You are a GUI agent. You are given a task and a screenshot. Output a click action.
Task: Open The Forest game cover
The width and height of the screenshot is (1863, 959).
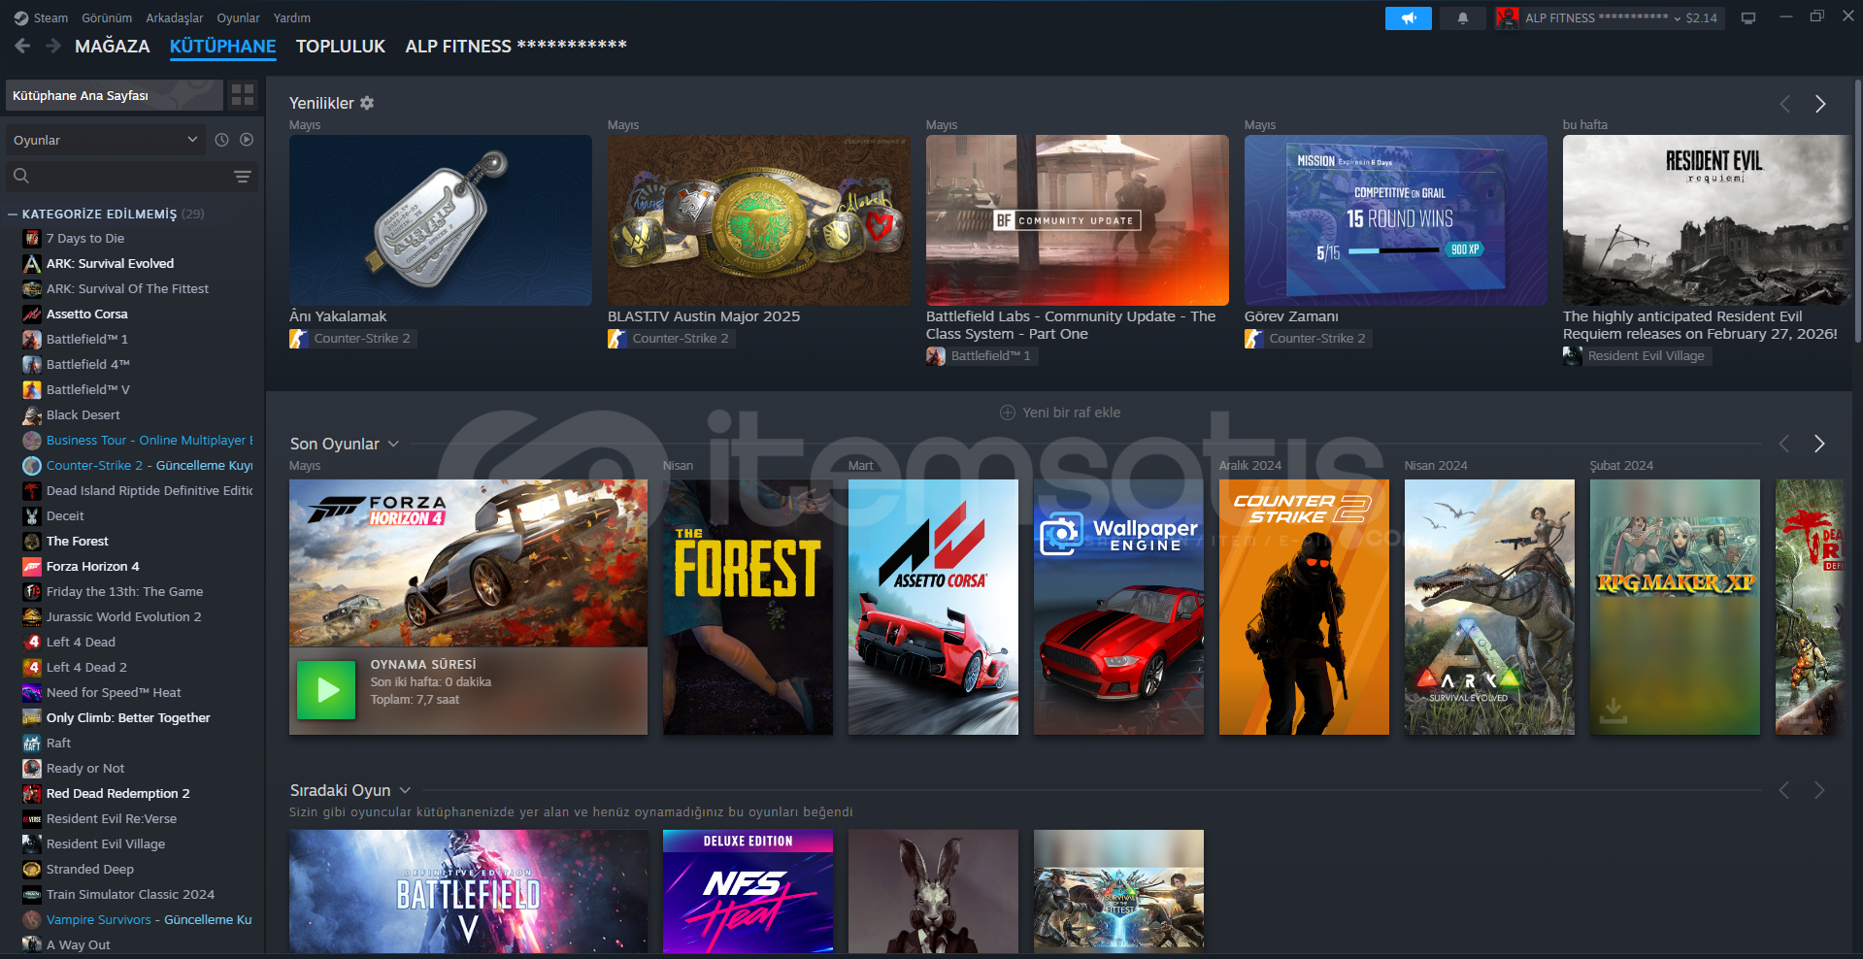748,607
